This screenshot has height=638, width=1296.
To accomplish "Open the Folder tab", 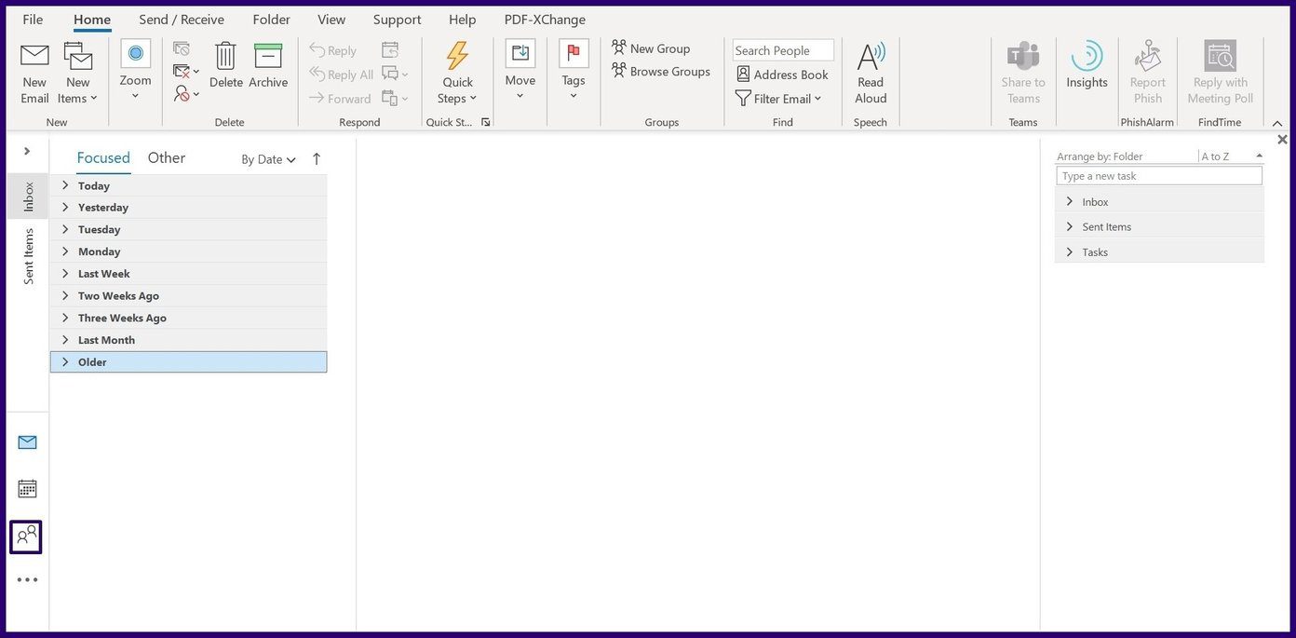I will click(272, 20).
